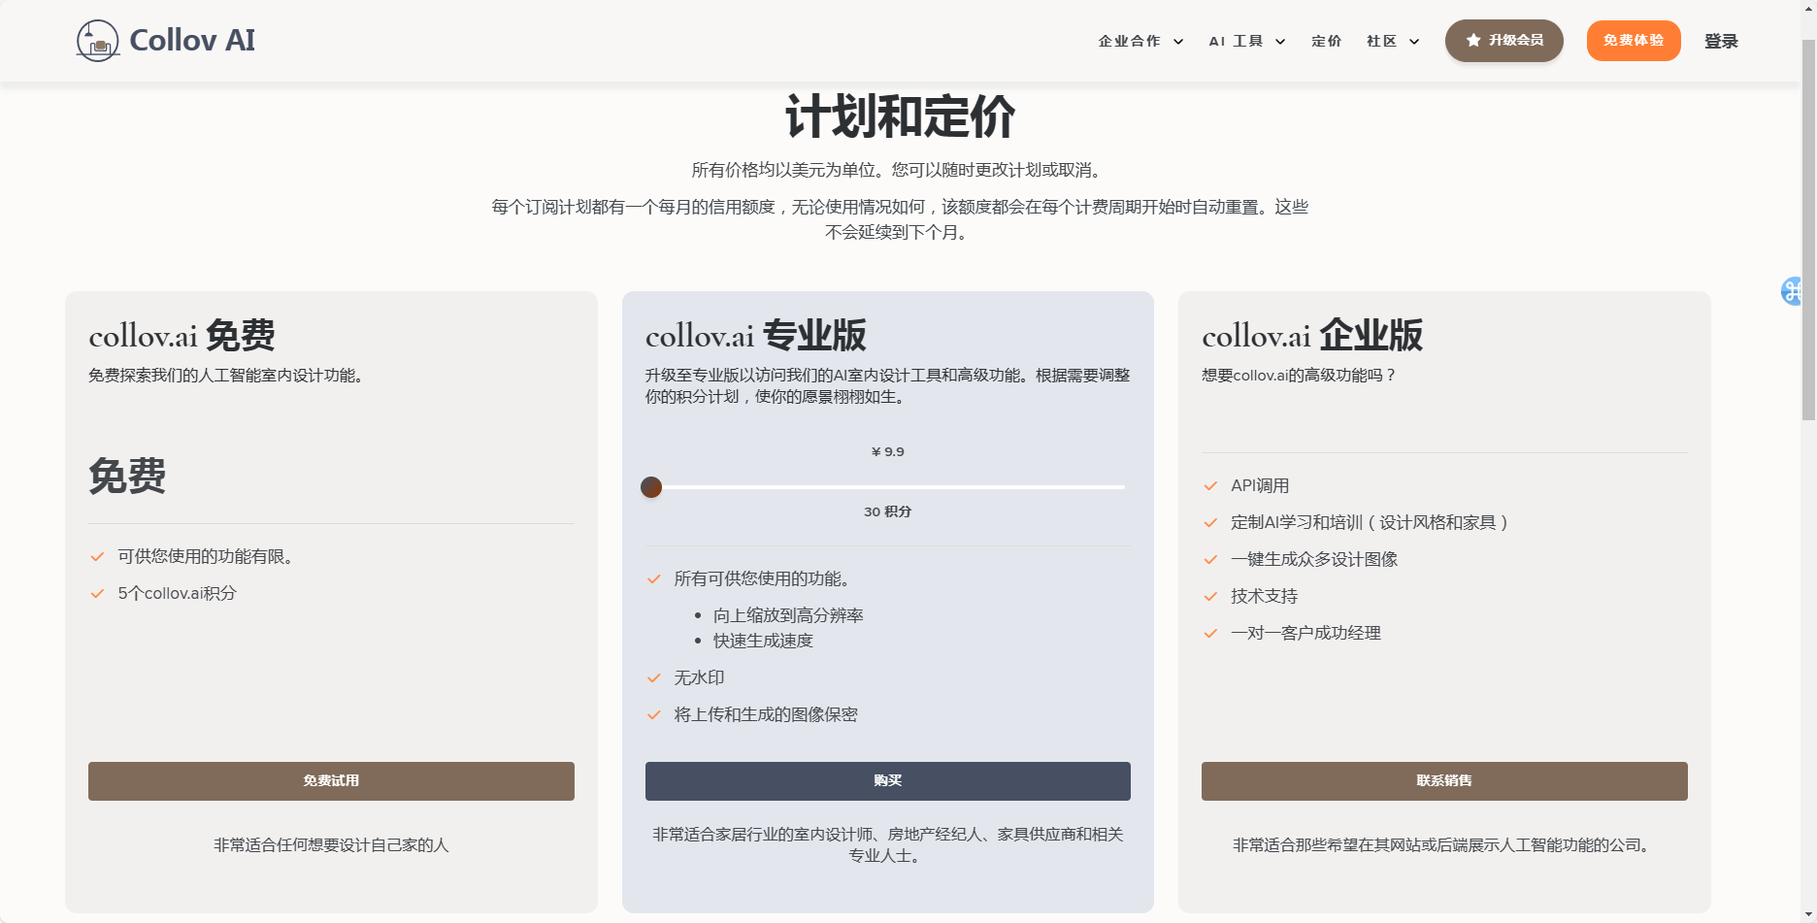Click the star icon in 升级会员 button
This screenshot has width=1817, height=923.
[x=1473, y=41]
